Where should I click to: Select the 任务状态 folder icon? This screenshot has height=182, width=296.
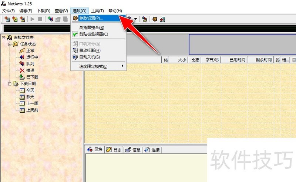click(x=16, y=44)
